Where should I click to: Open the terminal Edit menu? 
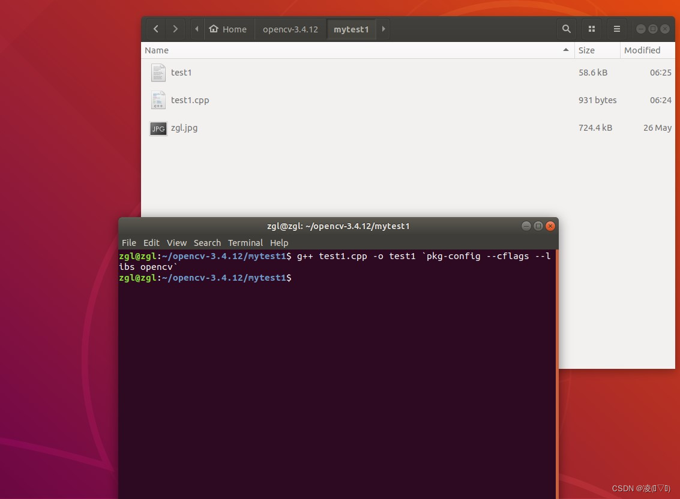pyautogui.click(x=151, y=243)
